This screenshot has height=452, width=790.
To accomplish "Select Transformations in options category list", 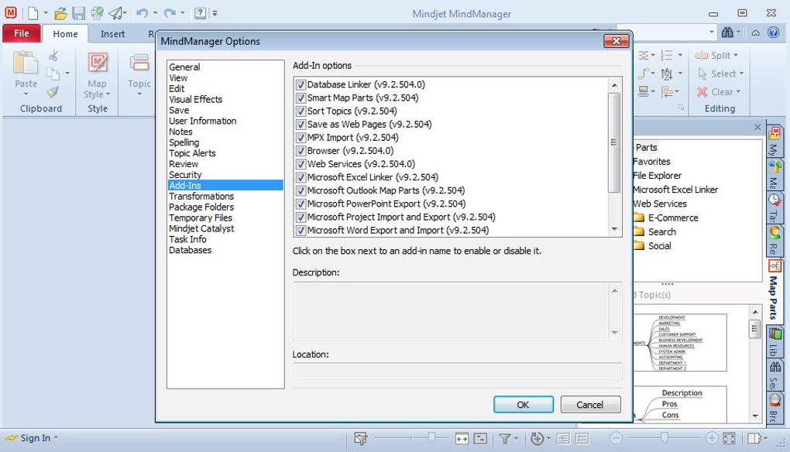I will click(201, 197).
